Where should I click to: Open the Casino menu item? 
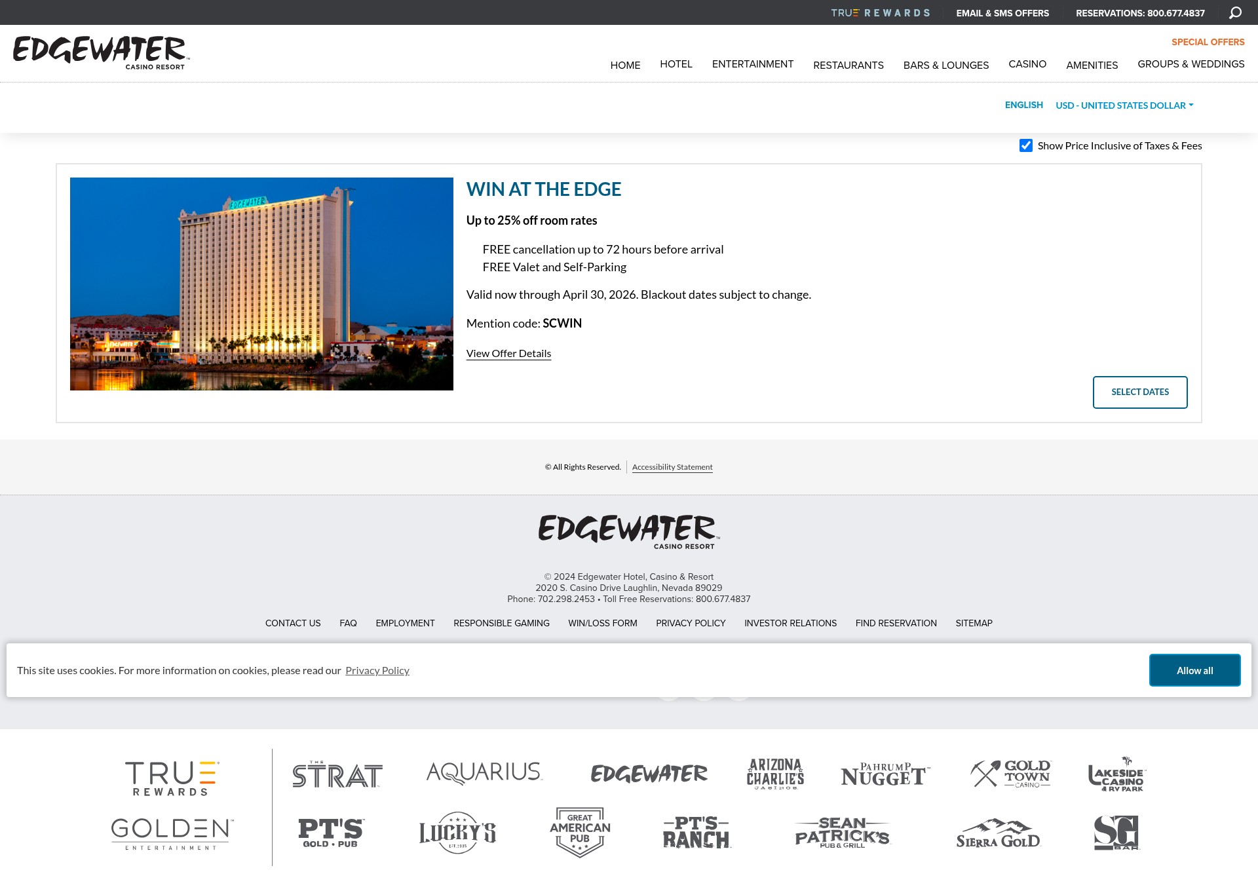1027,64
